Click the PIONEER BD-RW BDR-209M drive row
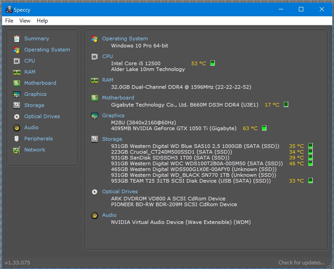 point(174,205)
